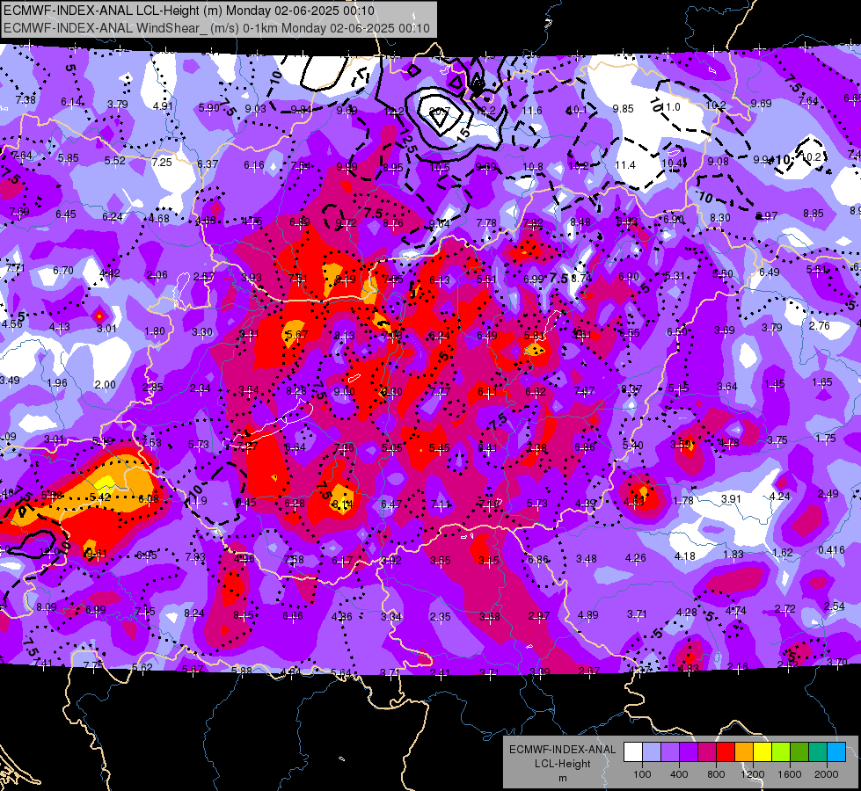Click the wind shear value 4.24
This screenshot has height=791, width=861.
pyautogui.click(x=780, y=497)
